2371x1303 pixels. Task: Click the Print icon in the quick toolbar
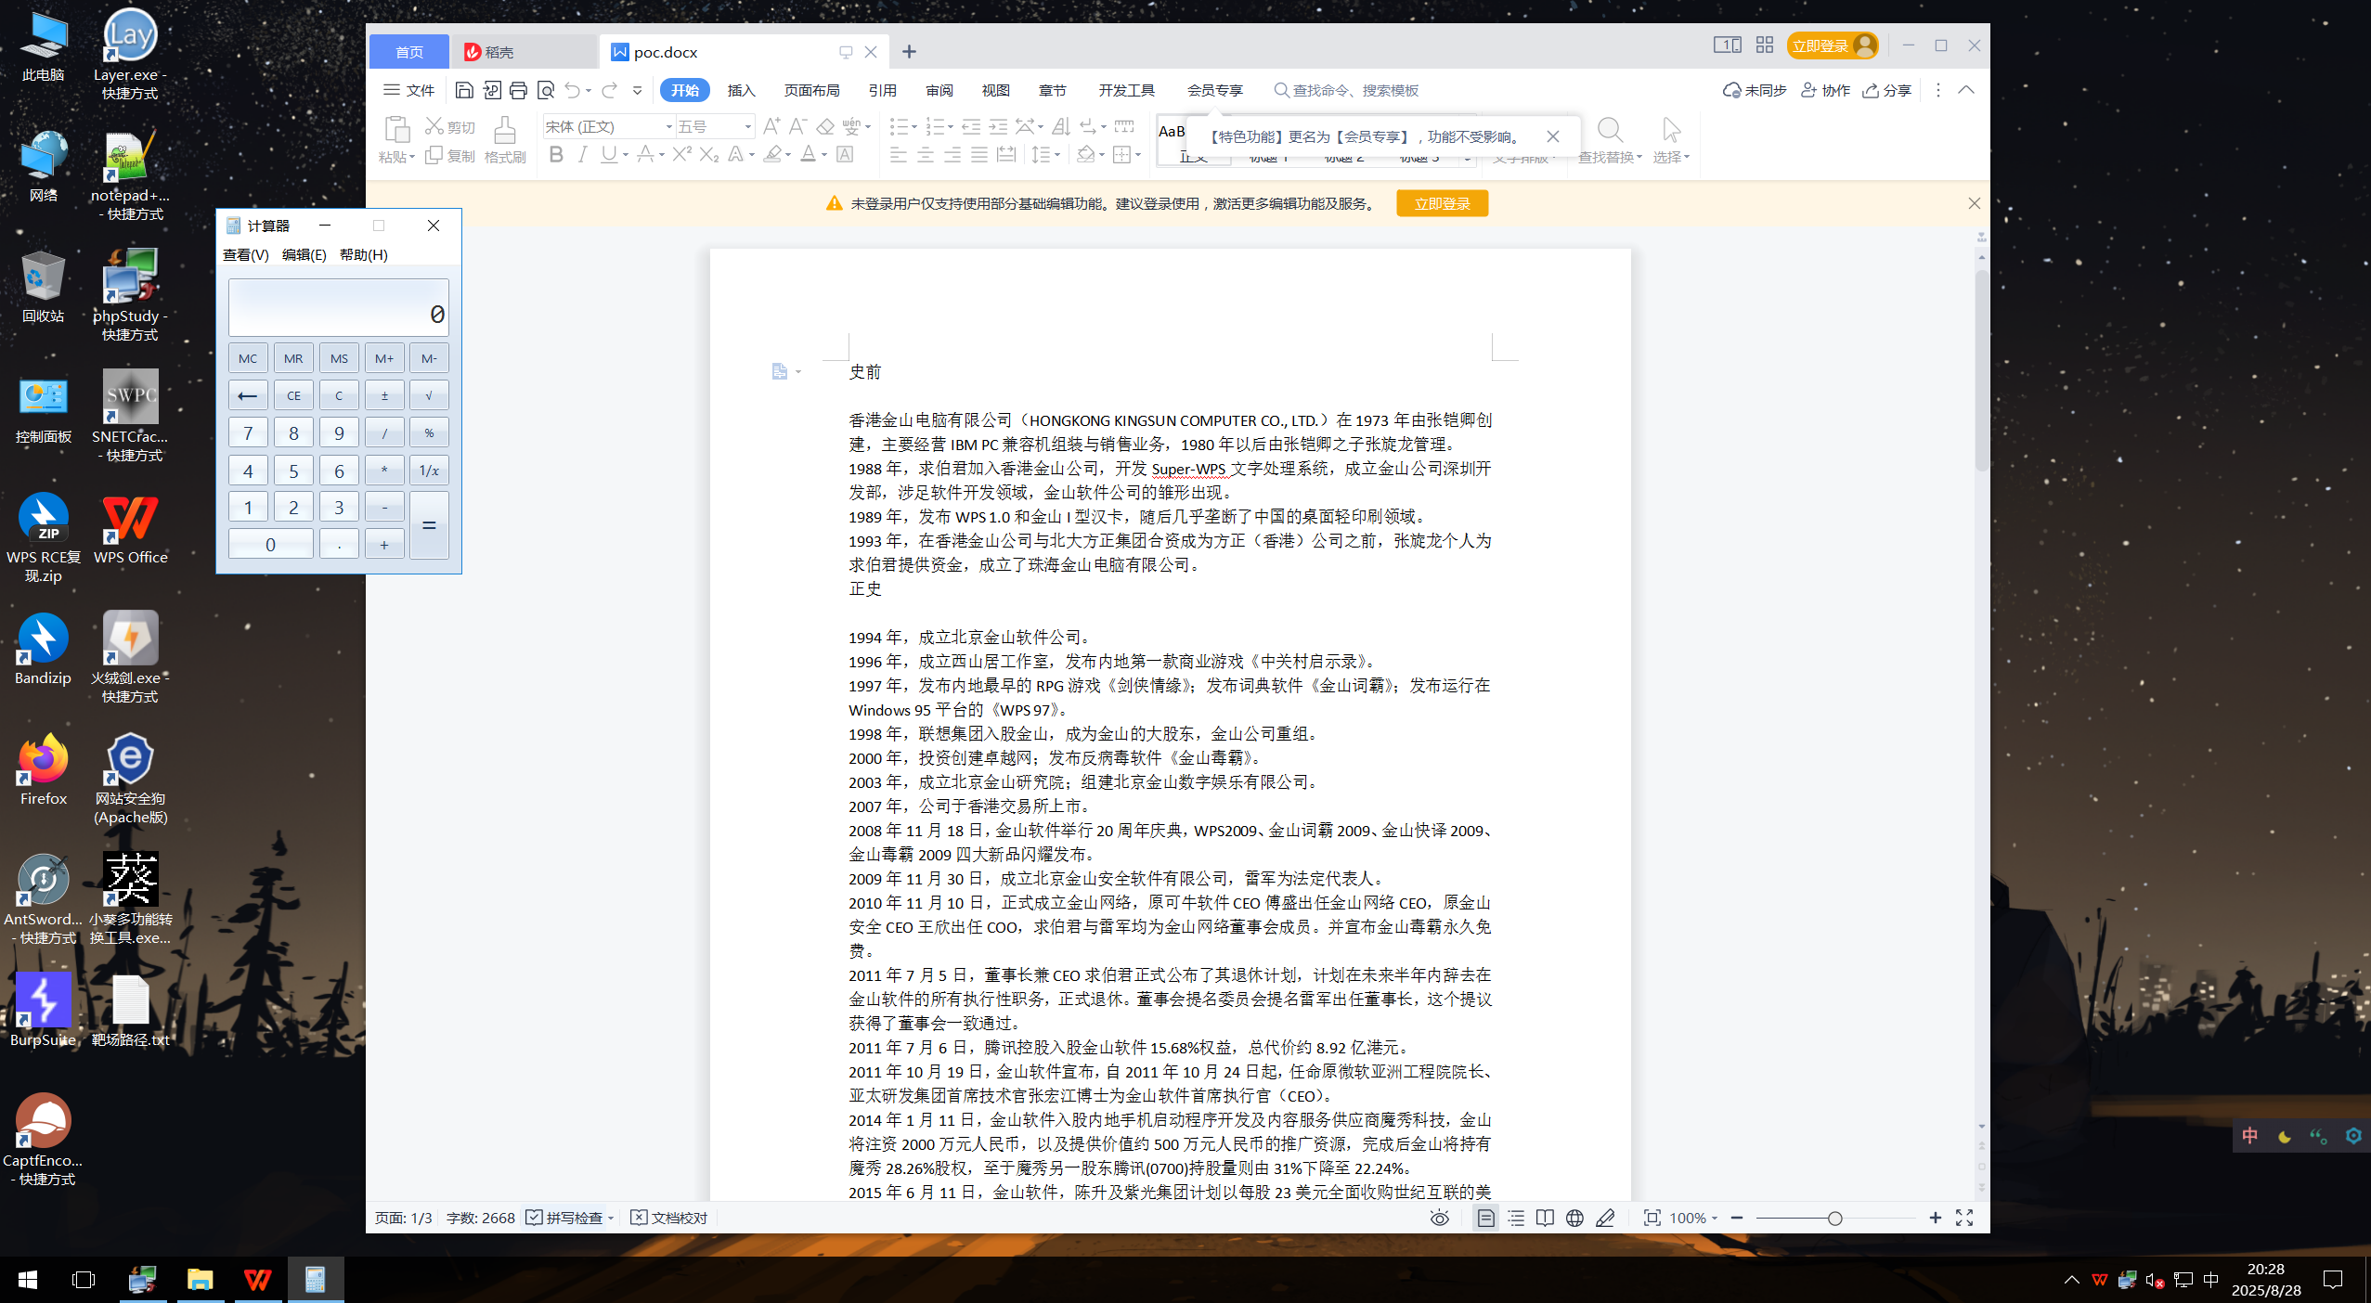(x=518, y=90)
